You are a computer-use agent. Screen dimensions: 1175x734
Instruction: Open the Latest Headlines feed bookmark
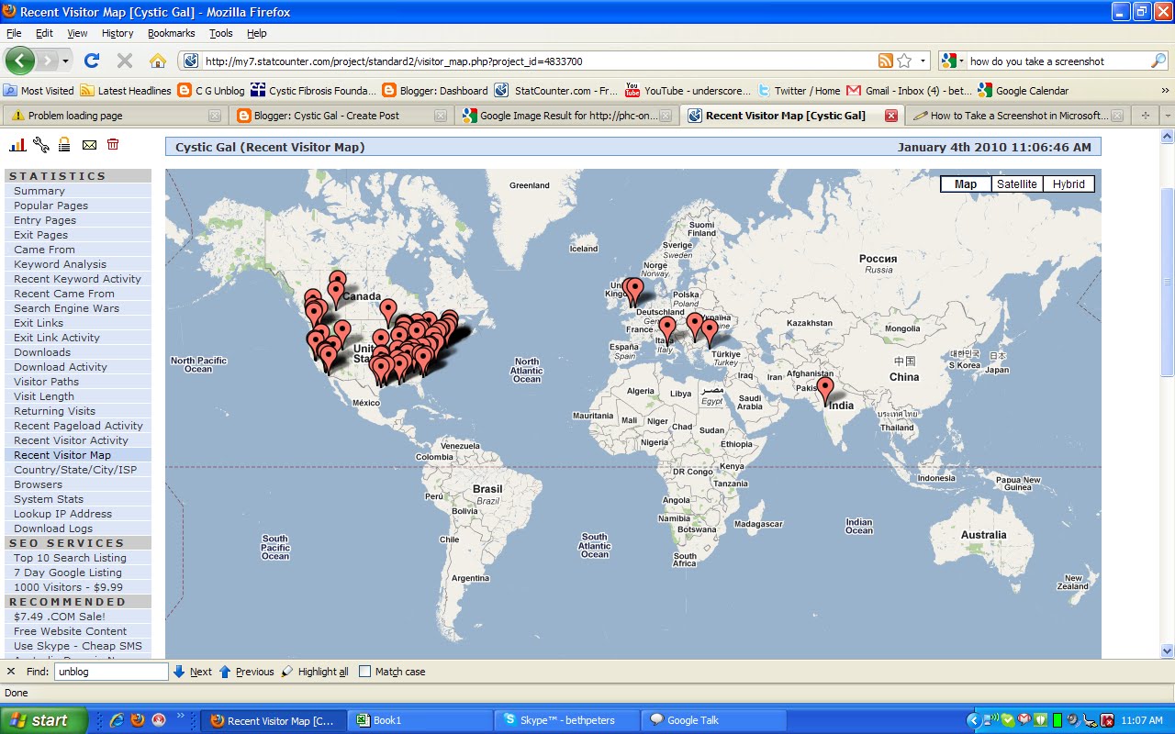tap(126, 91)
